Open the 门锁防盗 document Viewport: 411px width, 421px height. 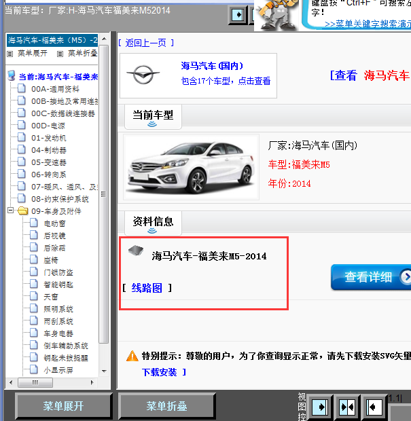point(58,272)
